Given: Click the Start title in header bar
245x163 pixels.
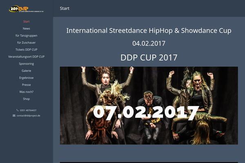Looking at the screenshot, I should (65, 9).
